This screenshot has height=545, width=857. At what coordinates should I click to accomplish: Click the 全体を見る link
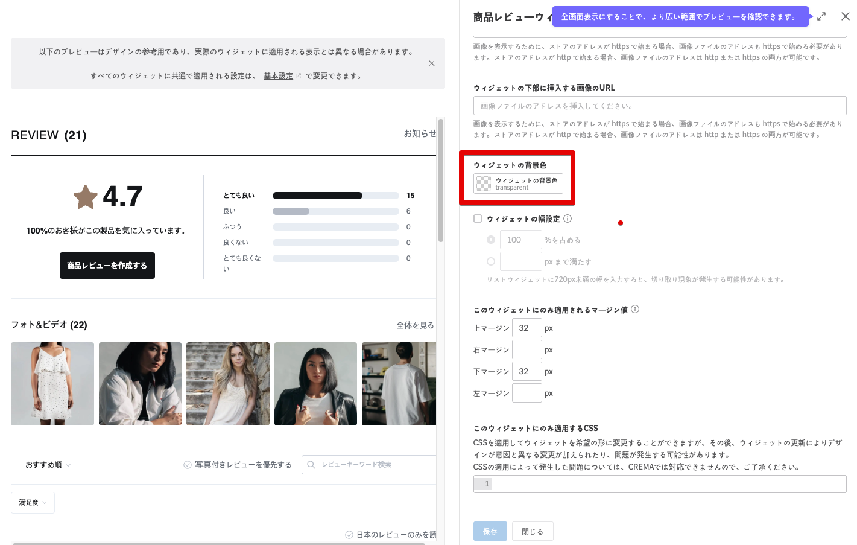[415, 325]
